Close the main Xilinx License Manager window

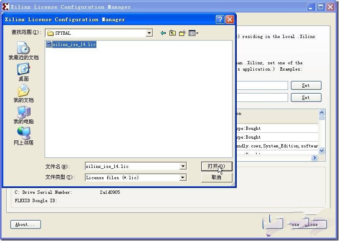[331, 7]
